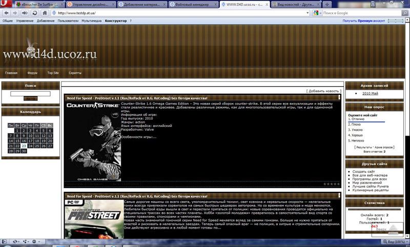The width and height of the screenshot is (410, 247).
Task: Click the site Поиск text field
Action: pyautogui.click(x=30, y=94)
